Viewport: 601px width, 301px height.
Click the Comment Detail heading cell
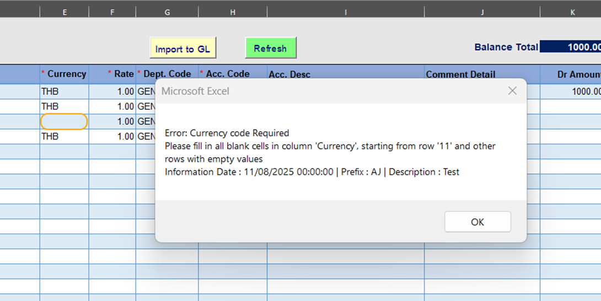[x=482, y=74]
